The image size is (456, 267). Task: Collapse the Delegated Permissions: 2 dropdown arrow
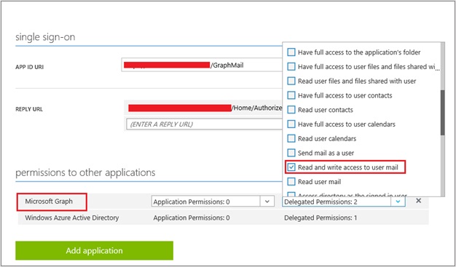[398, 202]
